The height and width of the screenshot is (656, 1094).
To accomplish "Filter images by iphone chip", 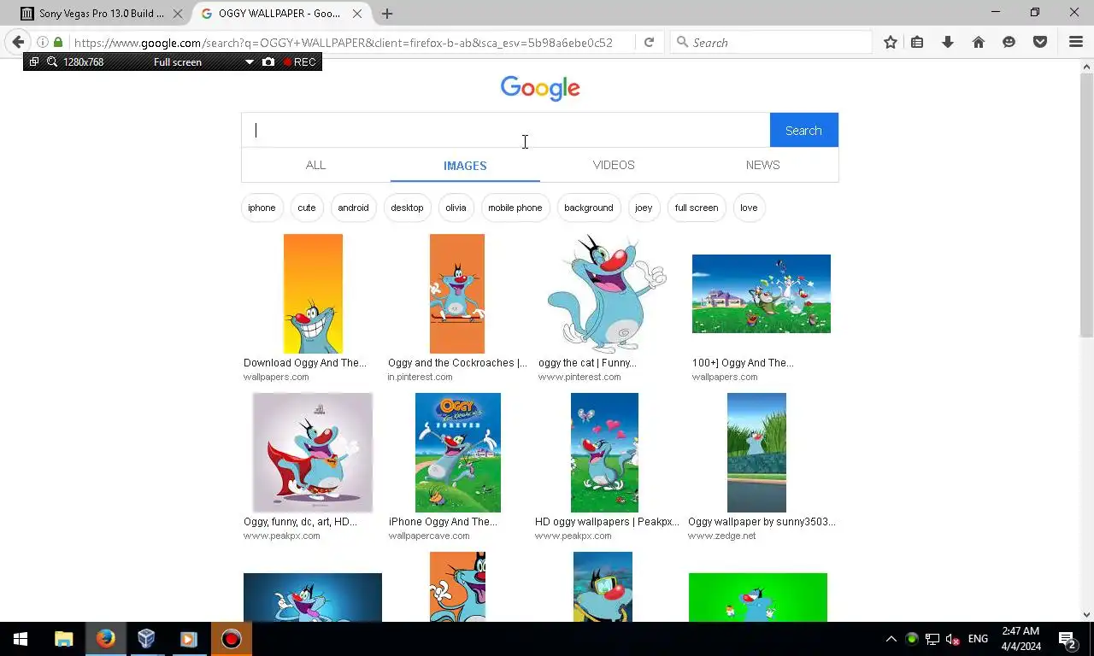I will pos(262,208).
